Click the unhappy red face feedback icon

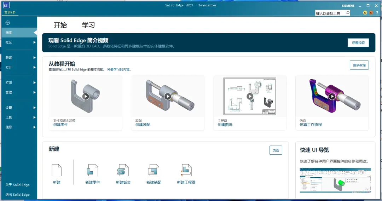click(371, 13)
